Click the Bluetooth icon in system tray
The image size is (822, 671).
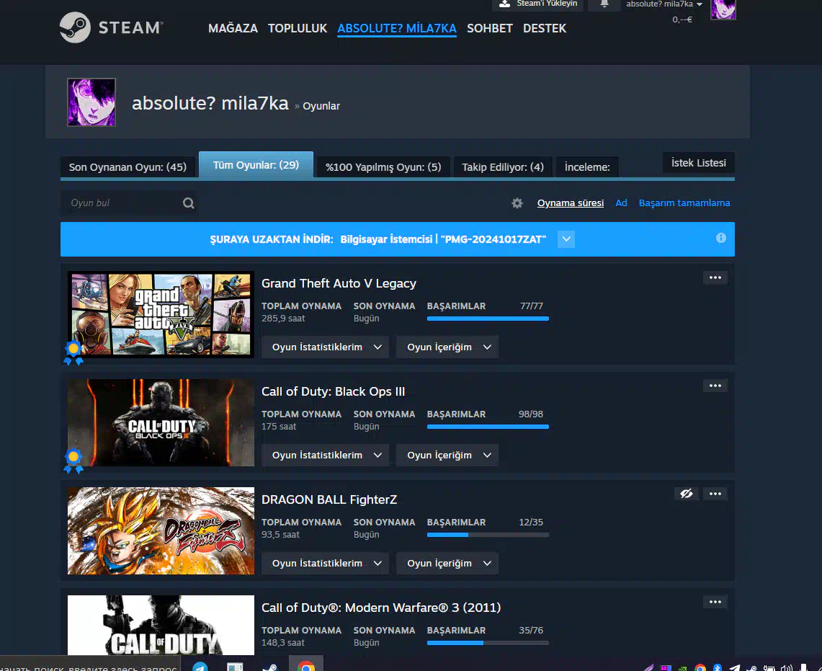(x=717, y=667)
